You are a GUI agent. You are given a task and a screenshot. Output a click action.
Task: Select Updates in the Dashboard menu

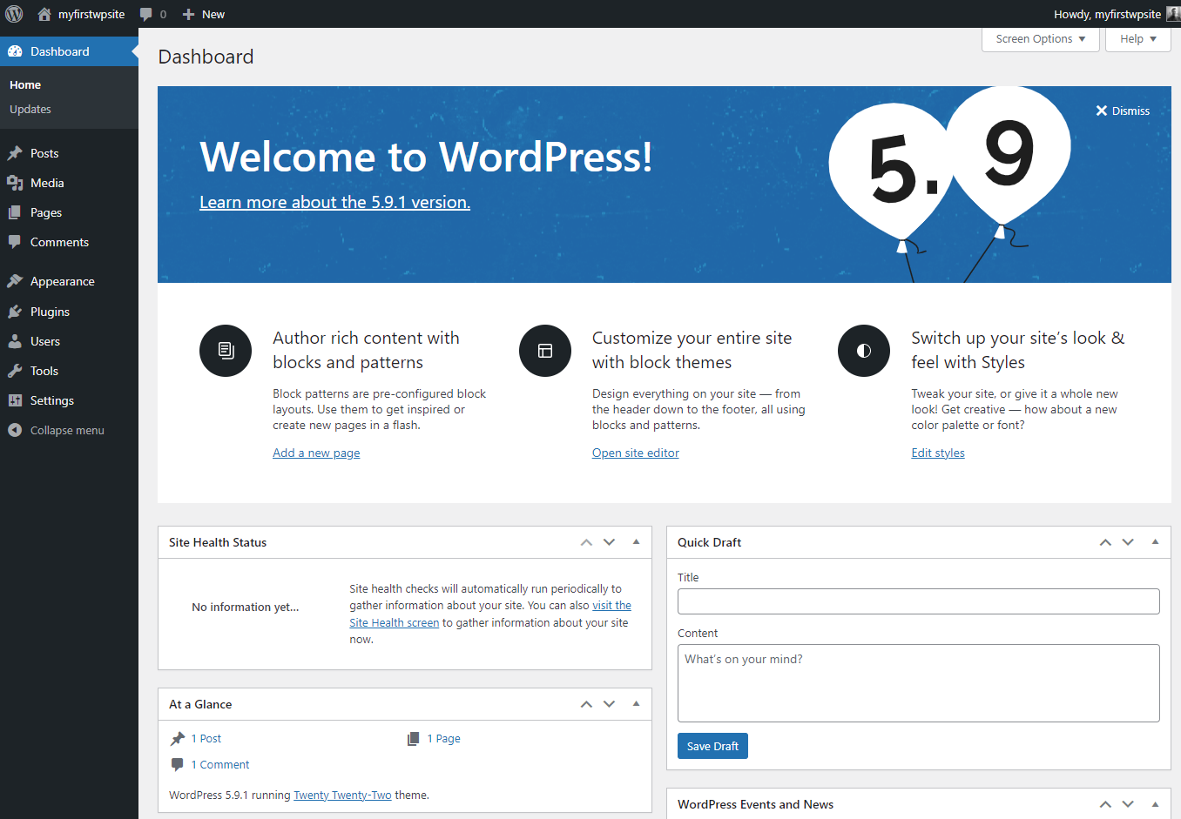(x=30, y=109)
